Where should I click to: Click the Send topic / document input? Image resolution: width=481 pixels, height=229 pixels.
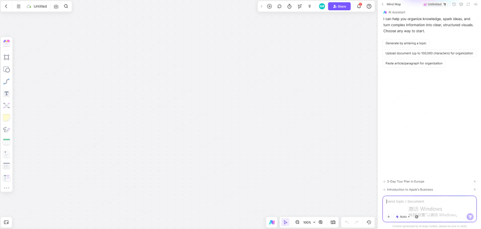[429, 201]
